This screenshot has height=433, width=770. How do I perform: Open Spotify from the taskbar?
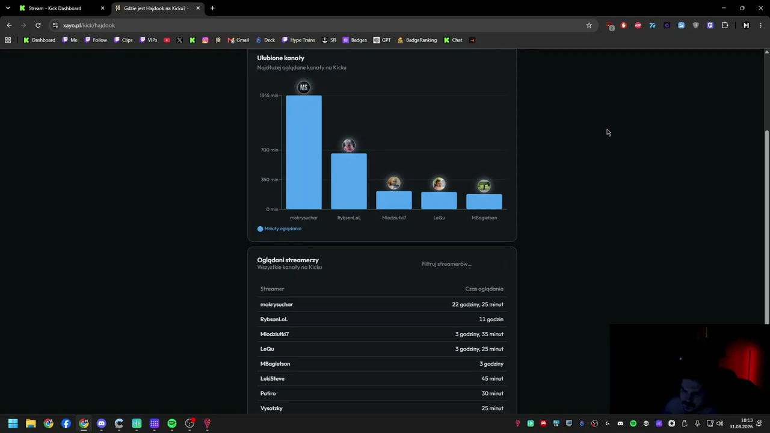[x=172, y=423]
